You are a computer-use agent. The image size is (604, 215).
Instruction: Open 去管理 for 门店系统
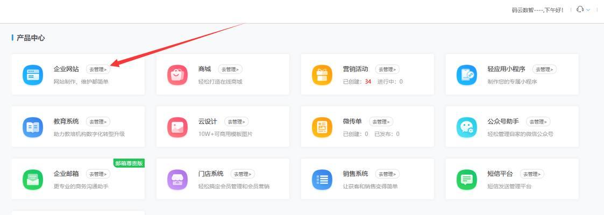[x=243, y=174]
